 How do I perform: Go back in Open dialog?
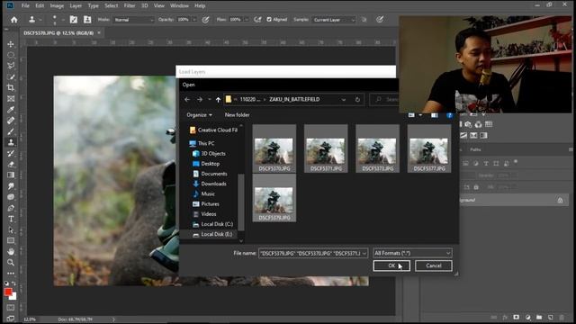click(x=187, y=100)
